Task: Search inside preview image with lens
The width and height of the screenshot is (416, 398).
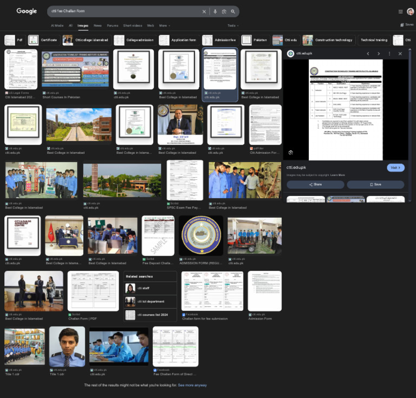Action: pos(291,153)
